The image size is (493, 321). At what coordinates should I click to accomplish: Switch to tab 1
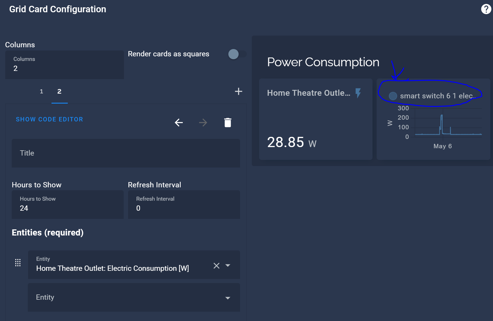click(x=41, y=91)
